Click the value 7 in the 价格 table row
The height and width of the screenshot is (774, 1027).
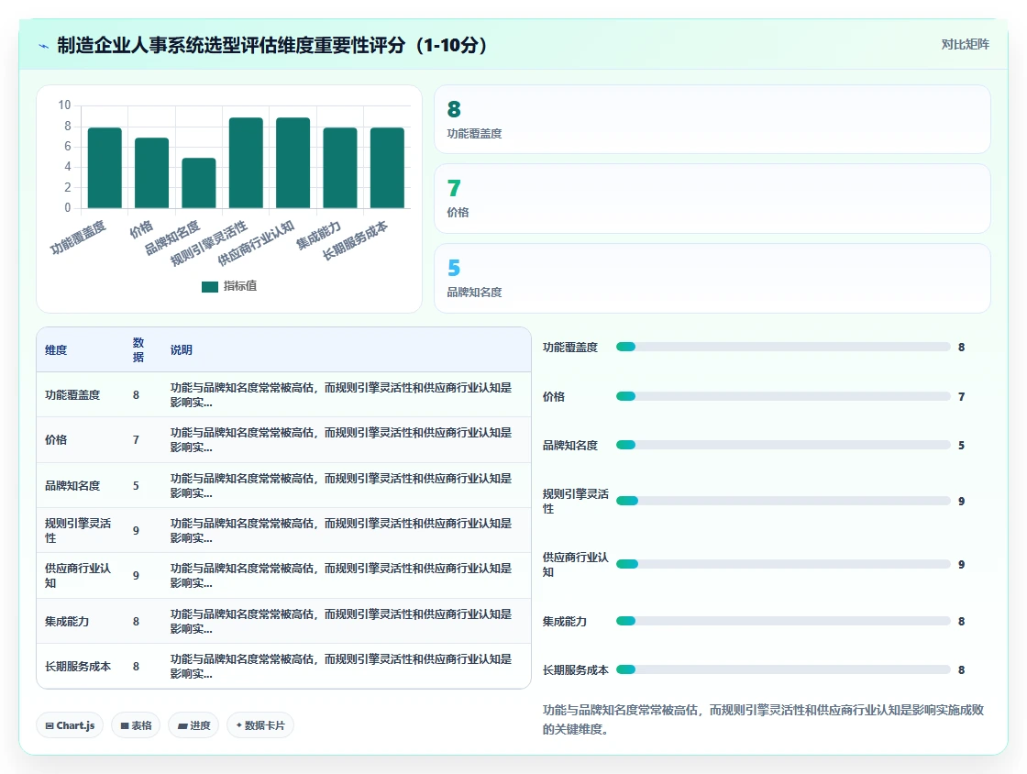click(136, 440)
